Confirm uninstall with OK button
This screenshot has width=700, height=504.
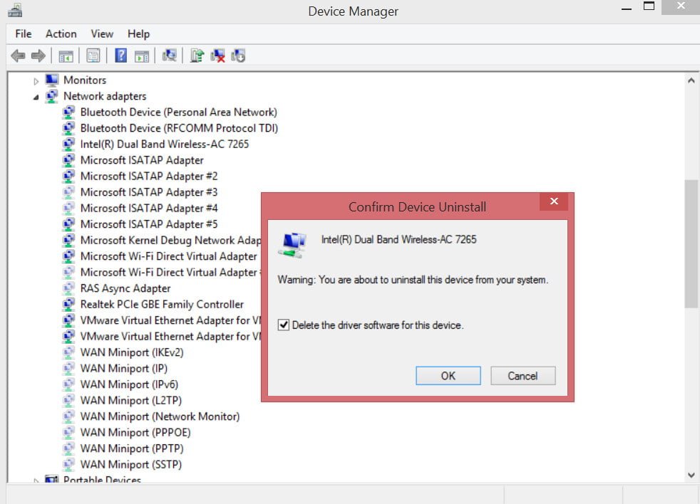(x=448, y=376)
